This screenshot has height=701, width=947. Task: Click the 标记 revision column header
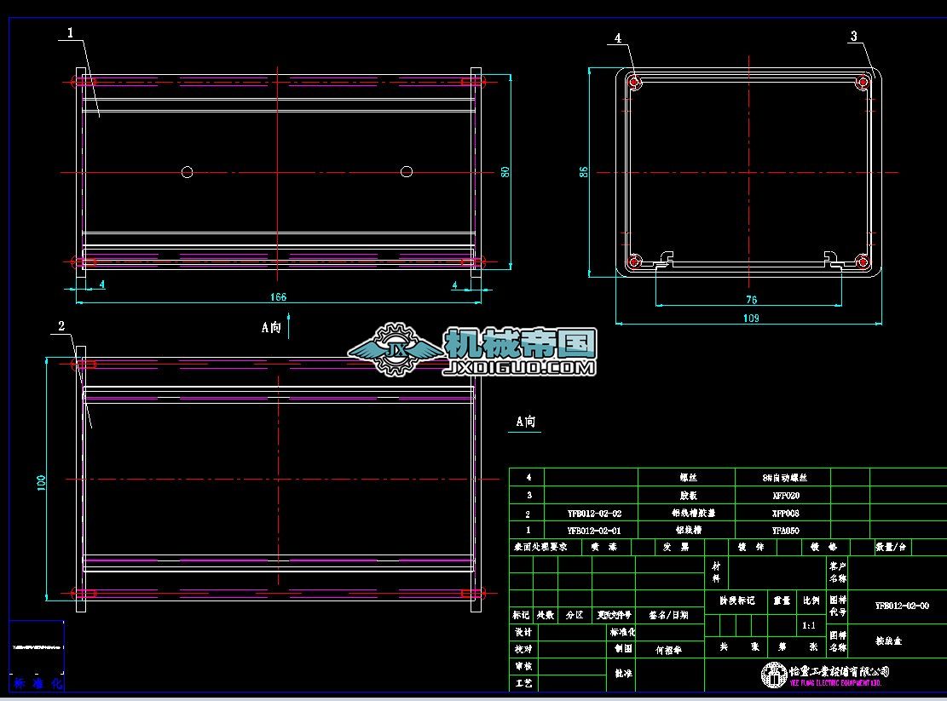[x=521, y=615]
